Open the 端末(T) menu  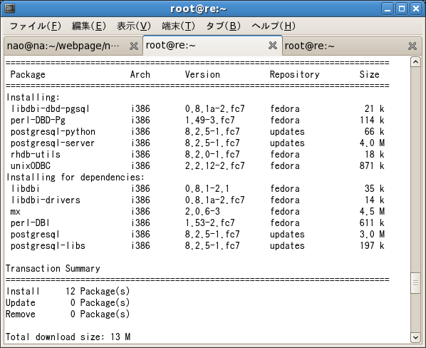point(179,26)
